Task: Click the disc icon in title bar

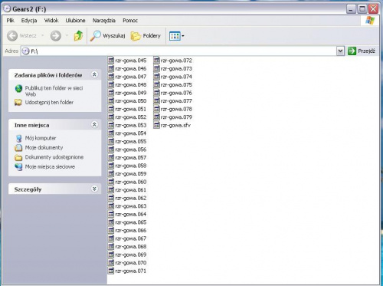Action: pos(7,9)
